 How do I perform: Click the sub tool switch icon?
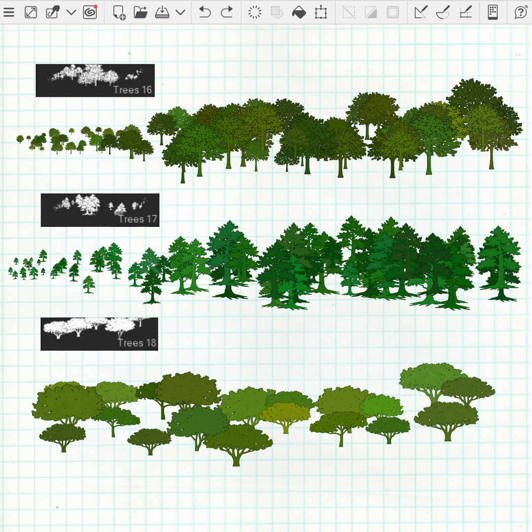(53, 12)
